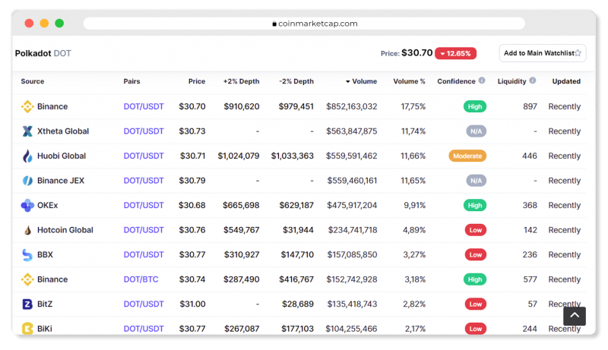The height and width of the screenshot is (350, 608).
Task: Click the watchlist star icon
Action: (x=578, y=53)
